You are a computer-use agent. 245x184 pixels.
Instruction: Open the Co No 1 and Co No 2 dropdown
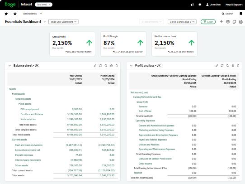[x=182, y=22]
